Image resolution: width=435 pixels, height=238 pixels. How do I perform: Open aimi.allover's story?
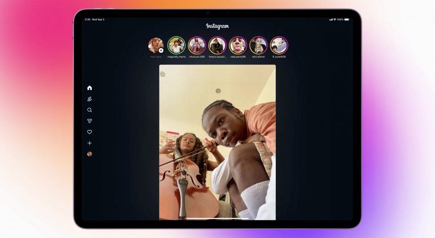(258, 46)
